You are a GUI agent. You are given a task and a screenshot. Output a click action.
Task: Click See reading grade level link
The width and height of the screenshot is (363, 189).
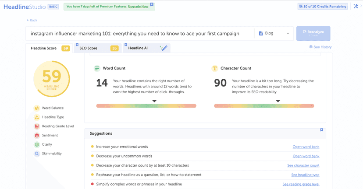[301, 184]
